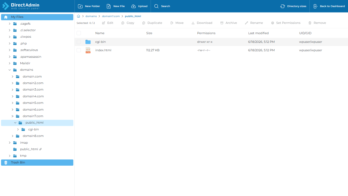
Task: Sort by the Size column header
Action: click(x=149, y=33)
